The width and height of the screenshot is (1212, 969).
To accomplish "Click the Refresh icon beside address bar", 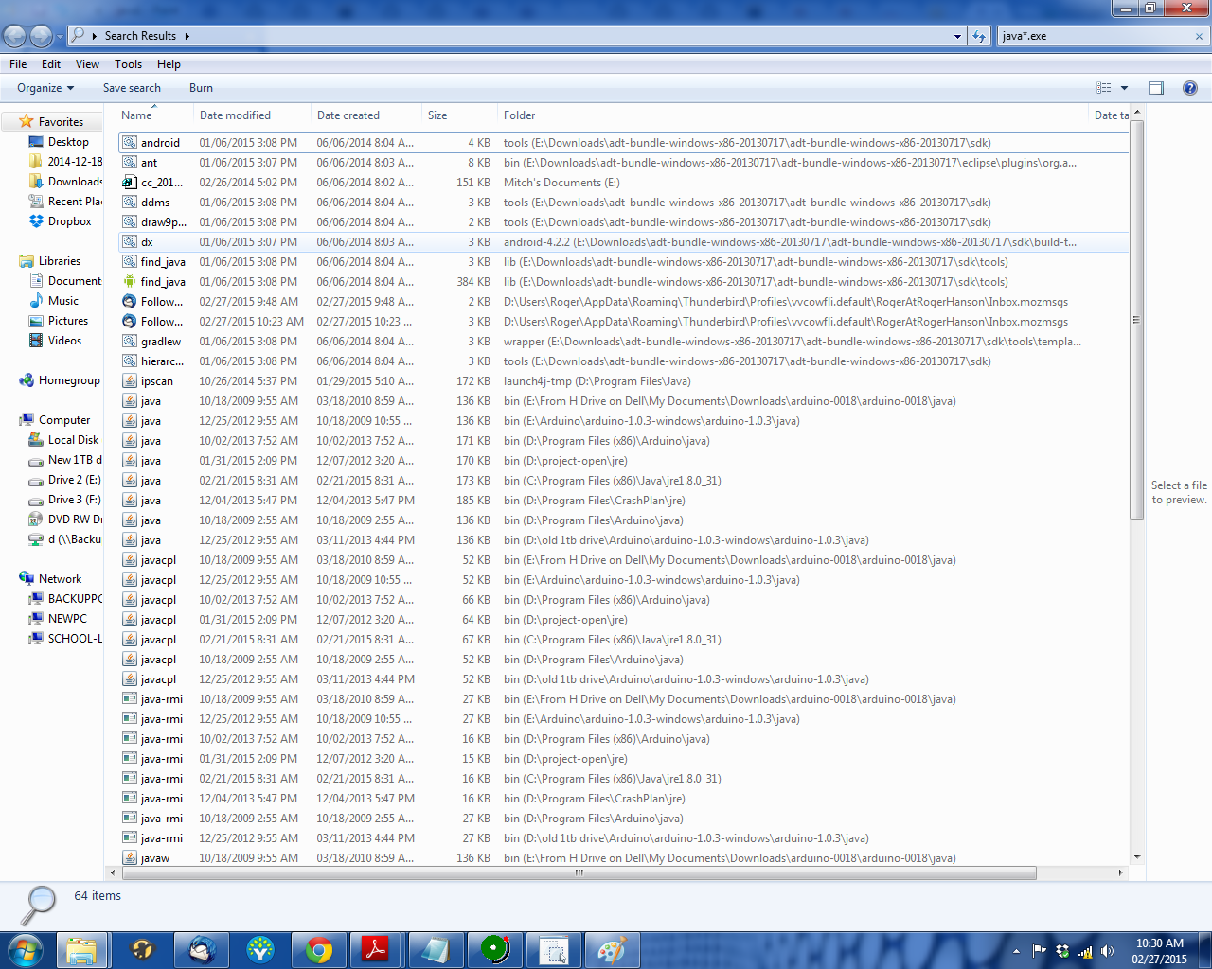I will pyautogui.click(x=979, y=36).
